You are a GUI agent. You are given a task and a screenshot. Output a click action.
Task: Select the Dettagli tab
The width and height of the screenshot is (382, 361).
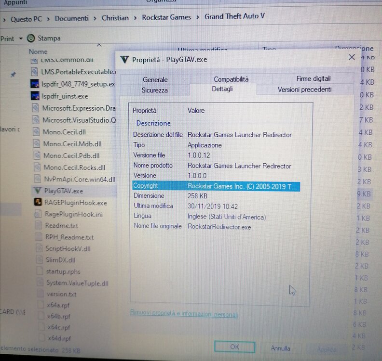(x=222, y=89)
